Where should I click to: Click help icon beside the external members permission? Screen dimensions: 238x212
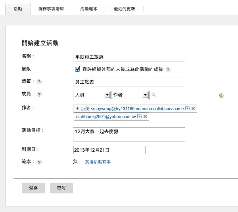168,70
